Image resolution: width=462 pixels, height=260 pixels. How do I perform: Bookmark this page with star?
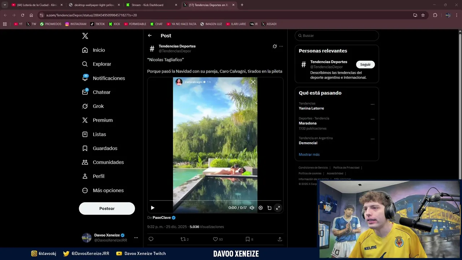tap(423, 15)
